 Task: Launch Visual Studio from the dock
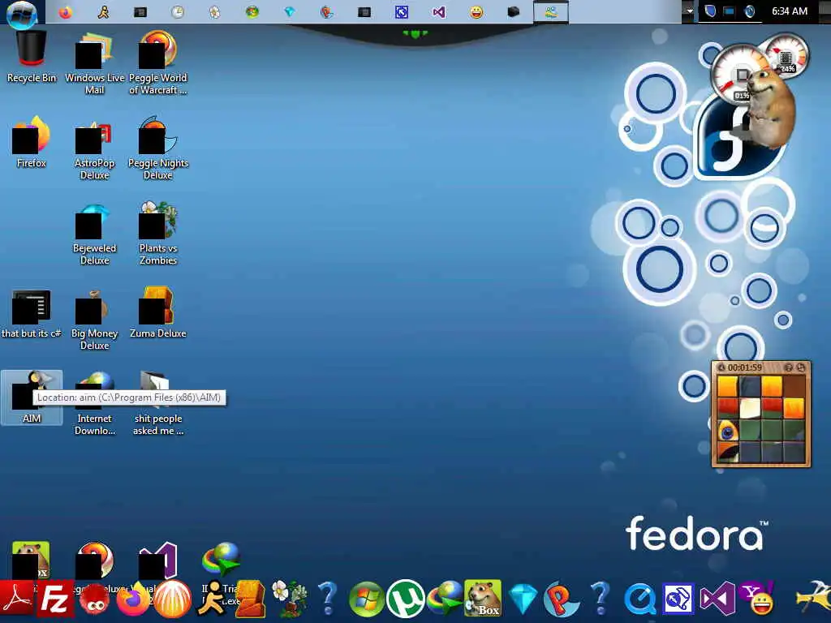click(717, 599)
